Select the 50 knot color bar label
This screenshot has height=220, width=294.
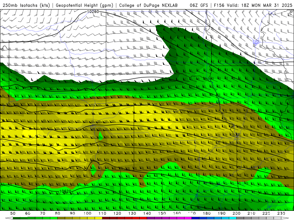pos(13,213)
